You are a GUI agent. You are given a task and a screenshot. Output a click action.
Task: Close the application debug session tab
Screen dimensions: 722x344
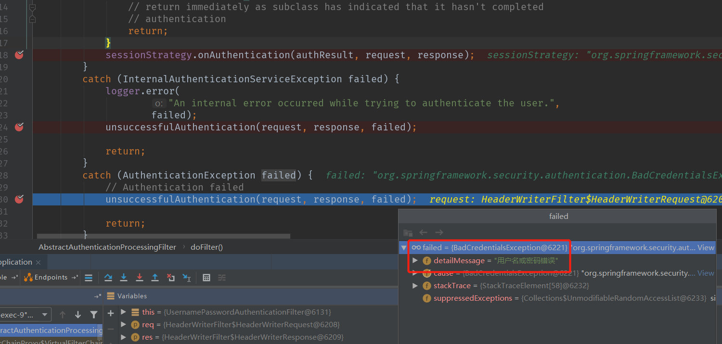[39, 262]
